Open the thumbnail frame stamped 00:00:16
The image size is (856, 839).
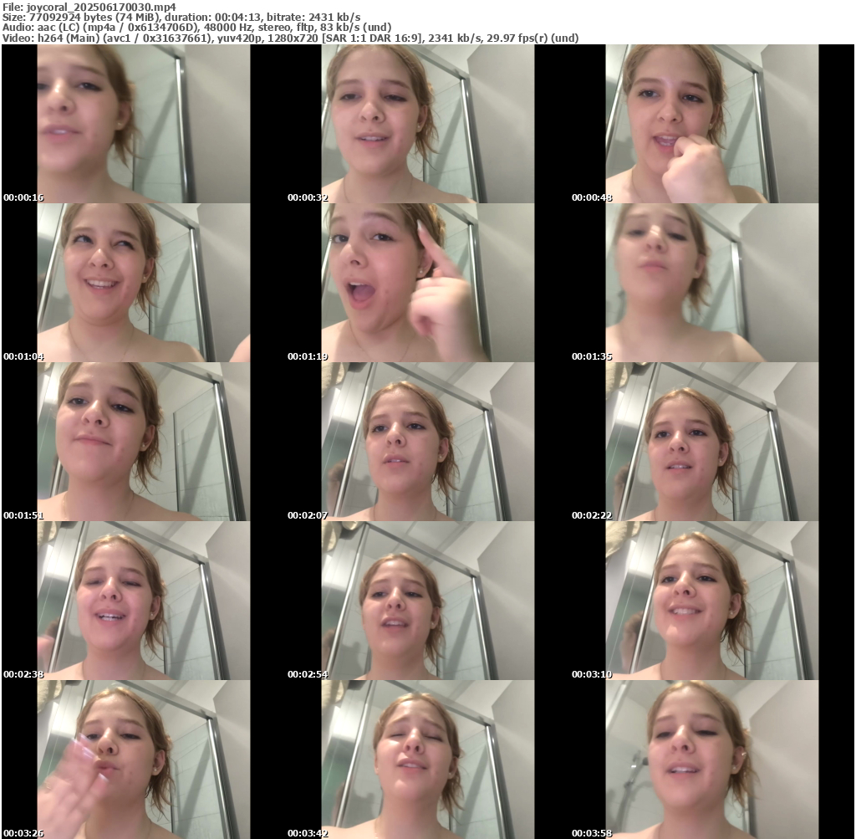[x=143, y=124]
